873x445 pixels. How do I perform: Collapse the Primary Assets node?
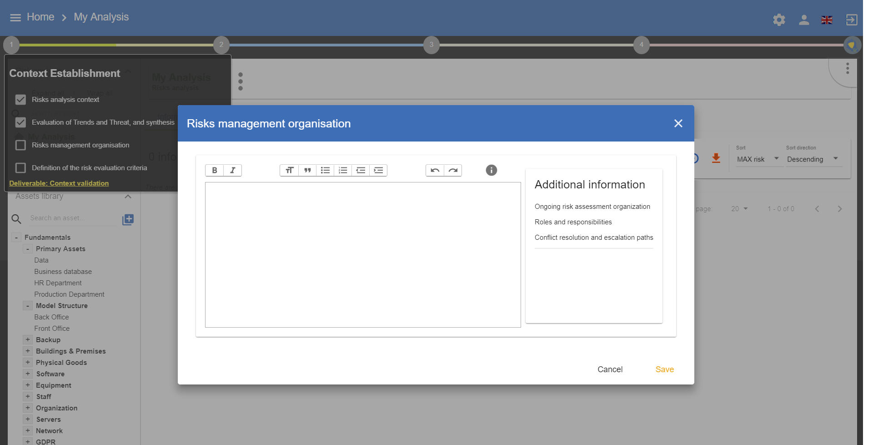tap(28, 249)
